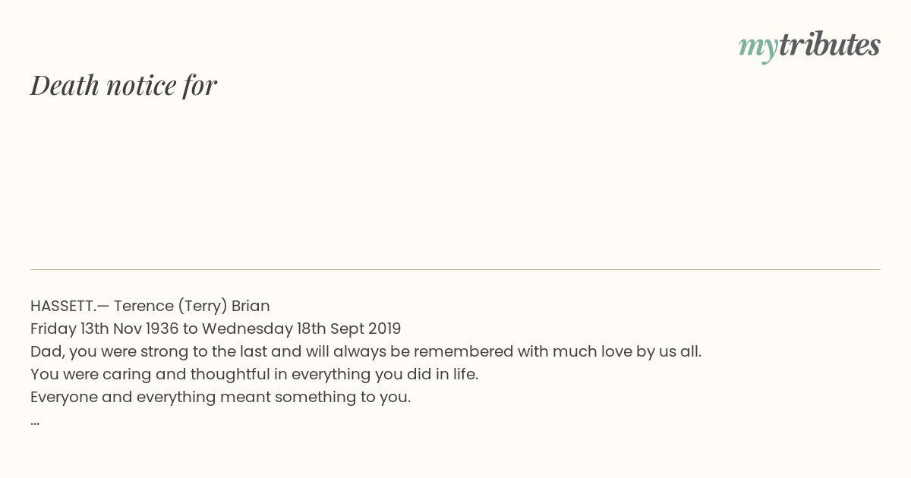Click the phrase "everything you did in life"
The height and width of the screenshot is (478, 911).
click(x=385, y=375)
